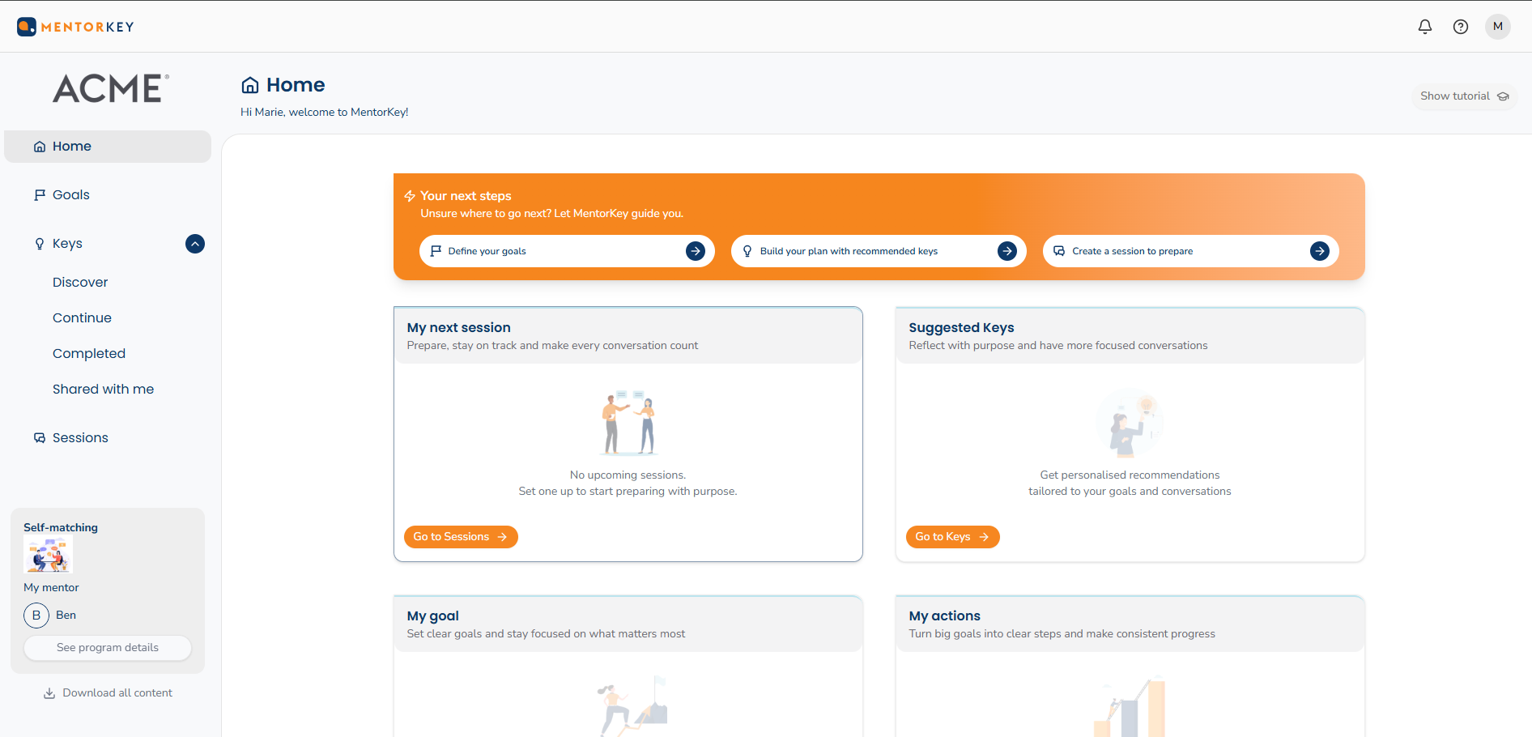Click the Self-matching label
This screenshot has height=737, width=1532.
61,527
